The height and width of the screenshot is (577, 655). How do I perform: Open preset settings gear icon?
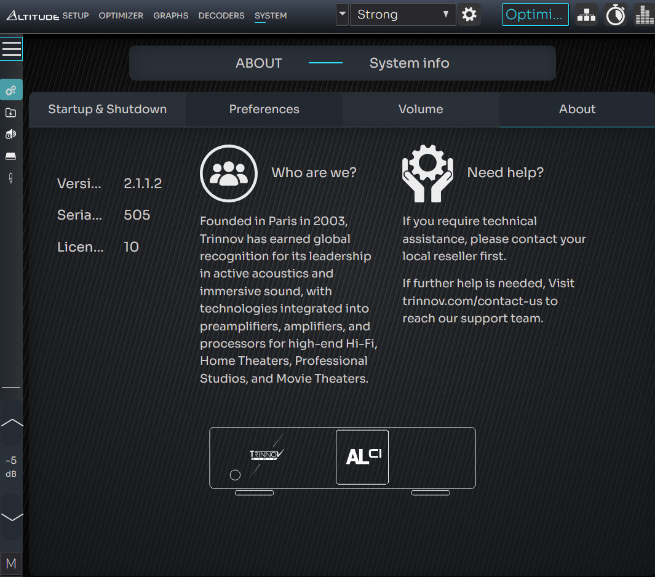pyautogui.click(x=469, y=15)
